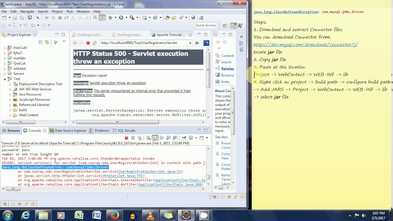Image resolution: width=393 pixels, height=221 pixels.
Task: Switch to Data Source Explorer tab
Action: (x=68, y=130)
